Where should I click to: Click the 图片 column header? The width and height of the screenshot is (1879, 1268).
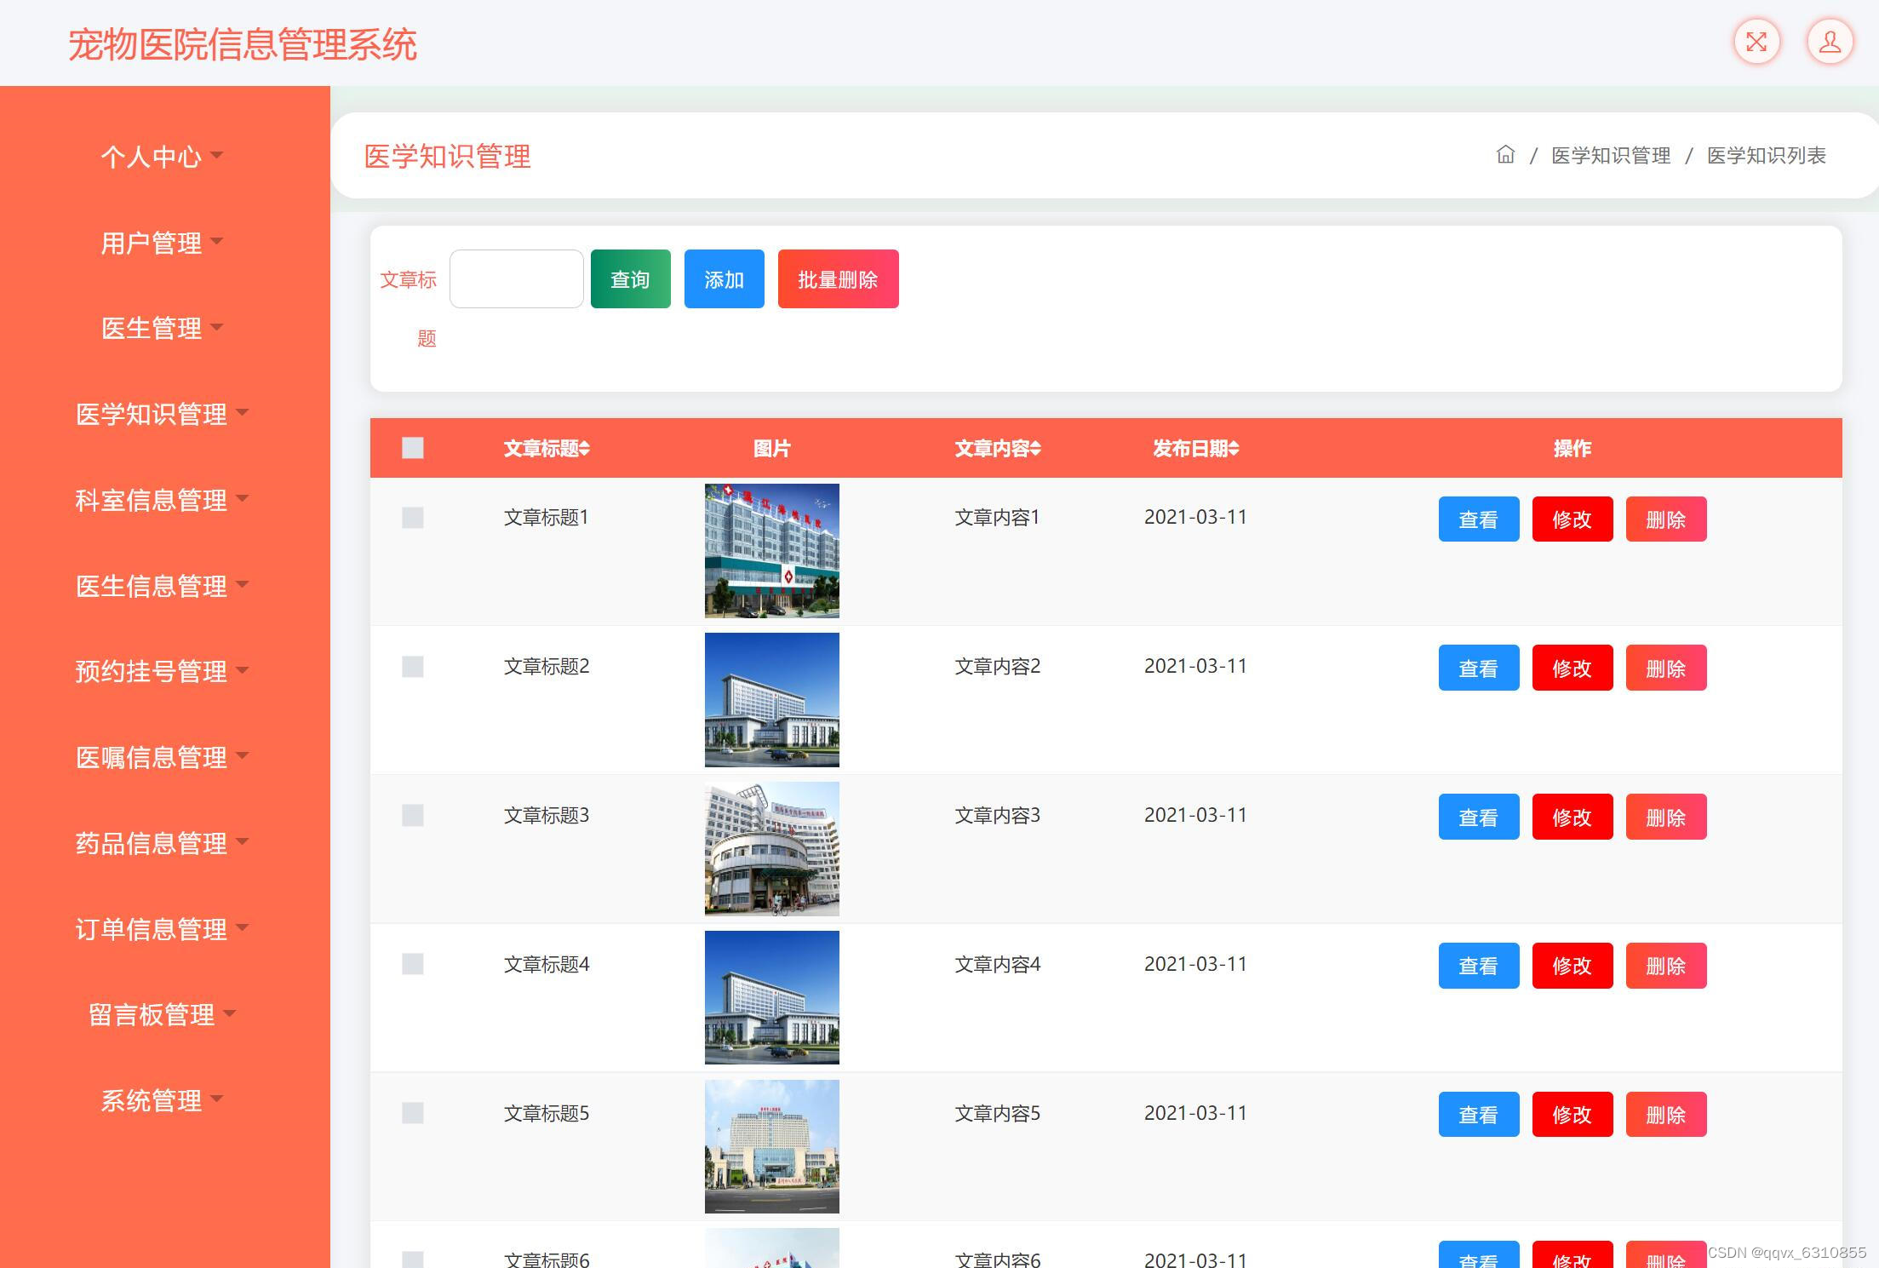(772, 449)
